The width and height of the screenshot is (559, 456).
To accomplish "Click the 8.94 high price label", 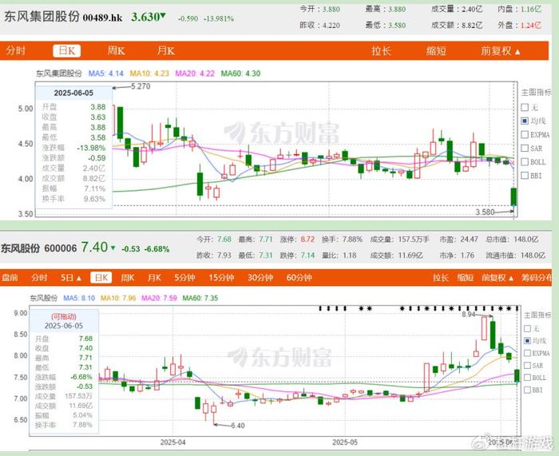I will point(469,314).
